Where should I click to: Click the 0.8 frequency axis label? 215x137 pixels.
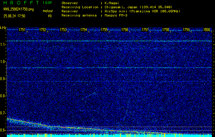pos(3,96)
